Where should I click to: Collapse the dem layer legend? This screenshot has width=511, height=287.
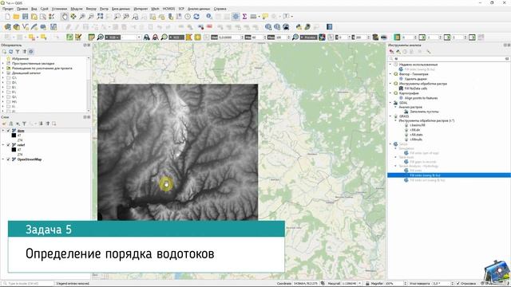pos(3,131)
